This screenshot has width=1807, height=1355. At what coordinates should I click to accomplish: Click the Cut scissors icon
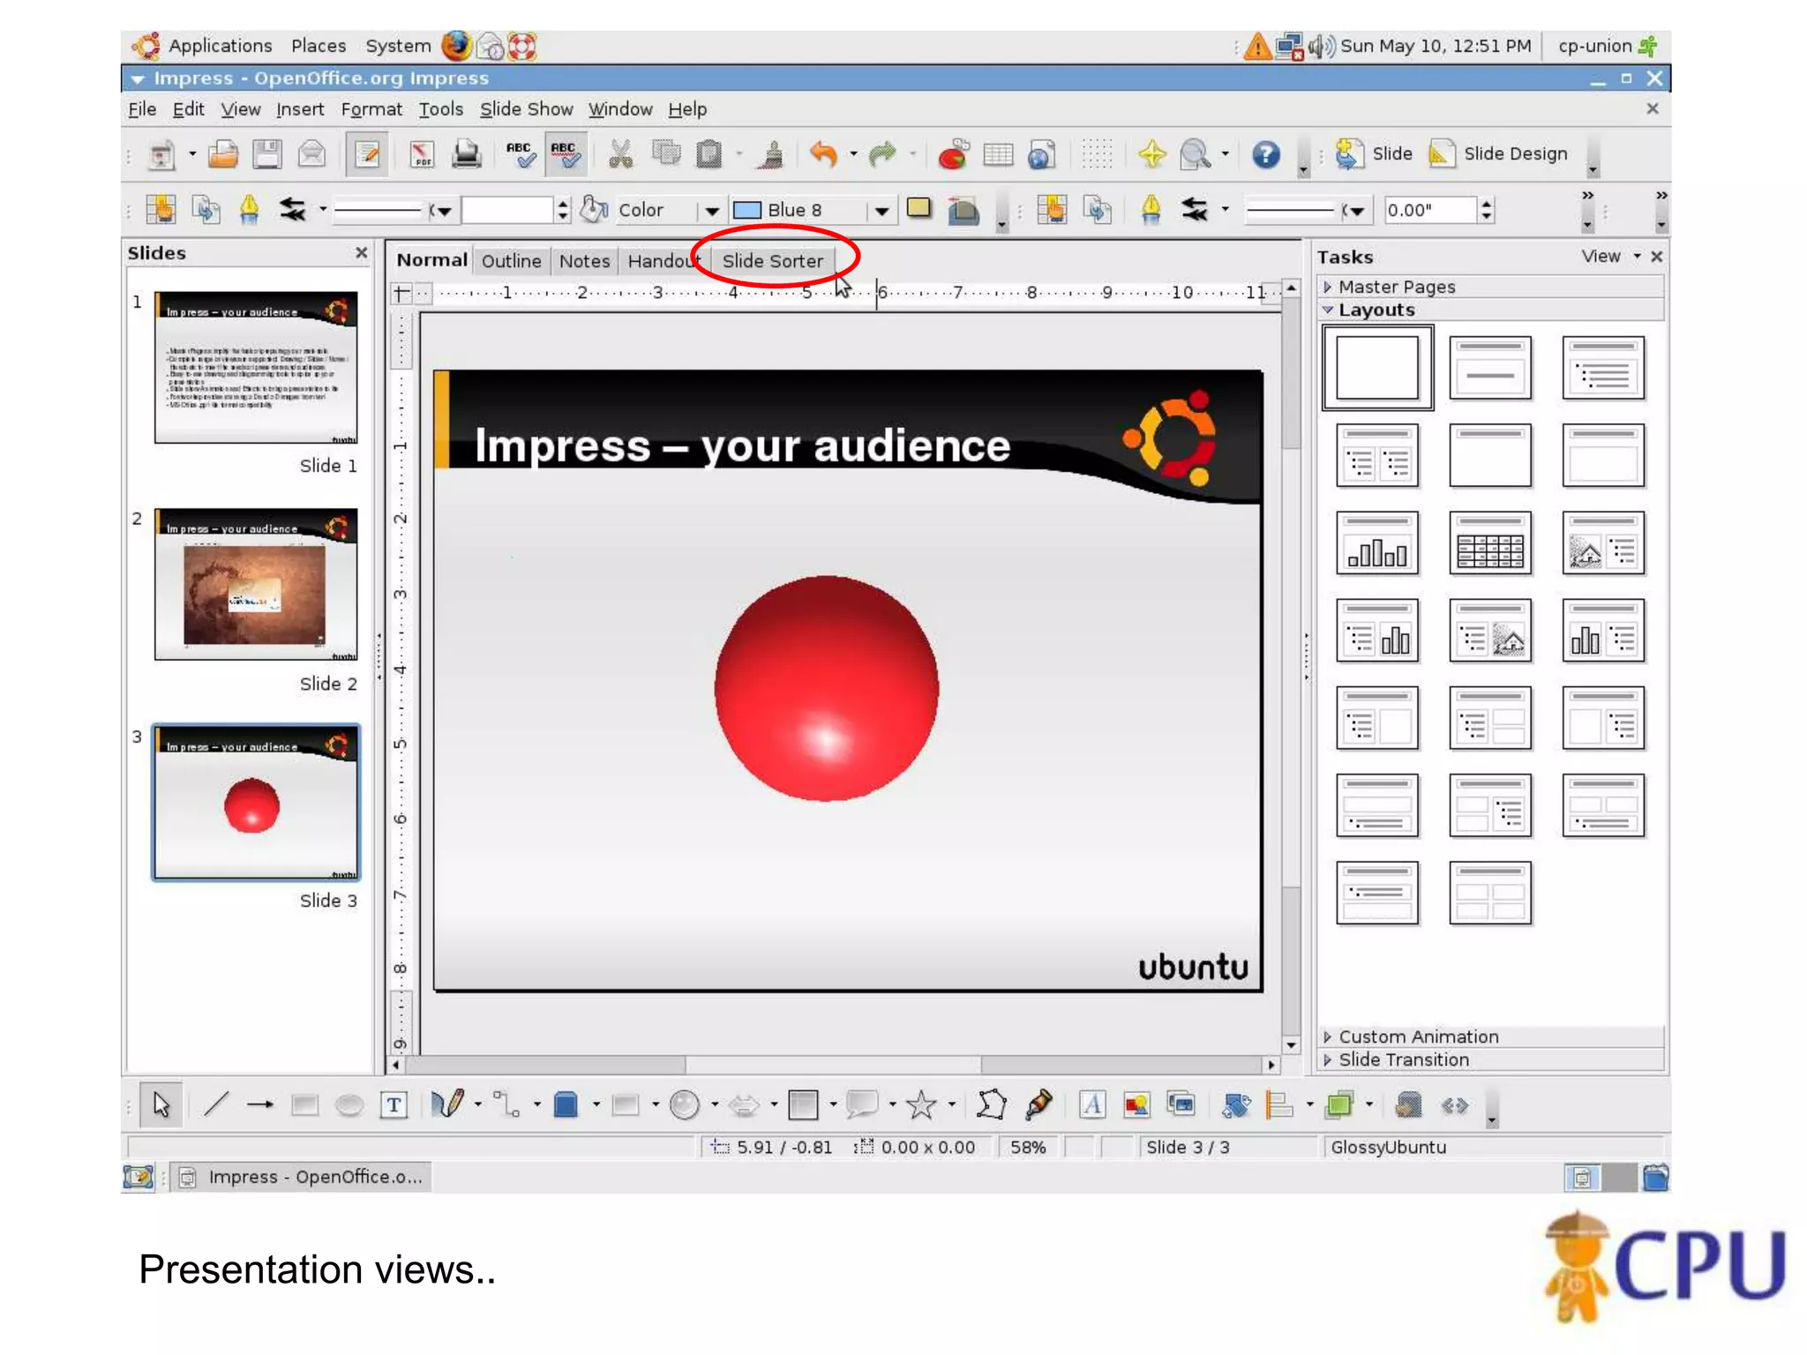pyautogui.click(x=620, y=154)
